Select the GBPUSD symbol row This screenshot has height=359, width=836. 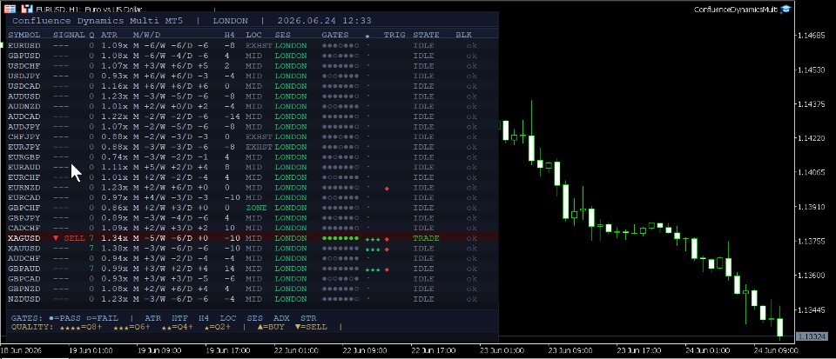[x=253, y=56]
